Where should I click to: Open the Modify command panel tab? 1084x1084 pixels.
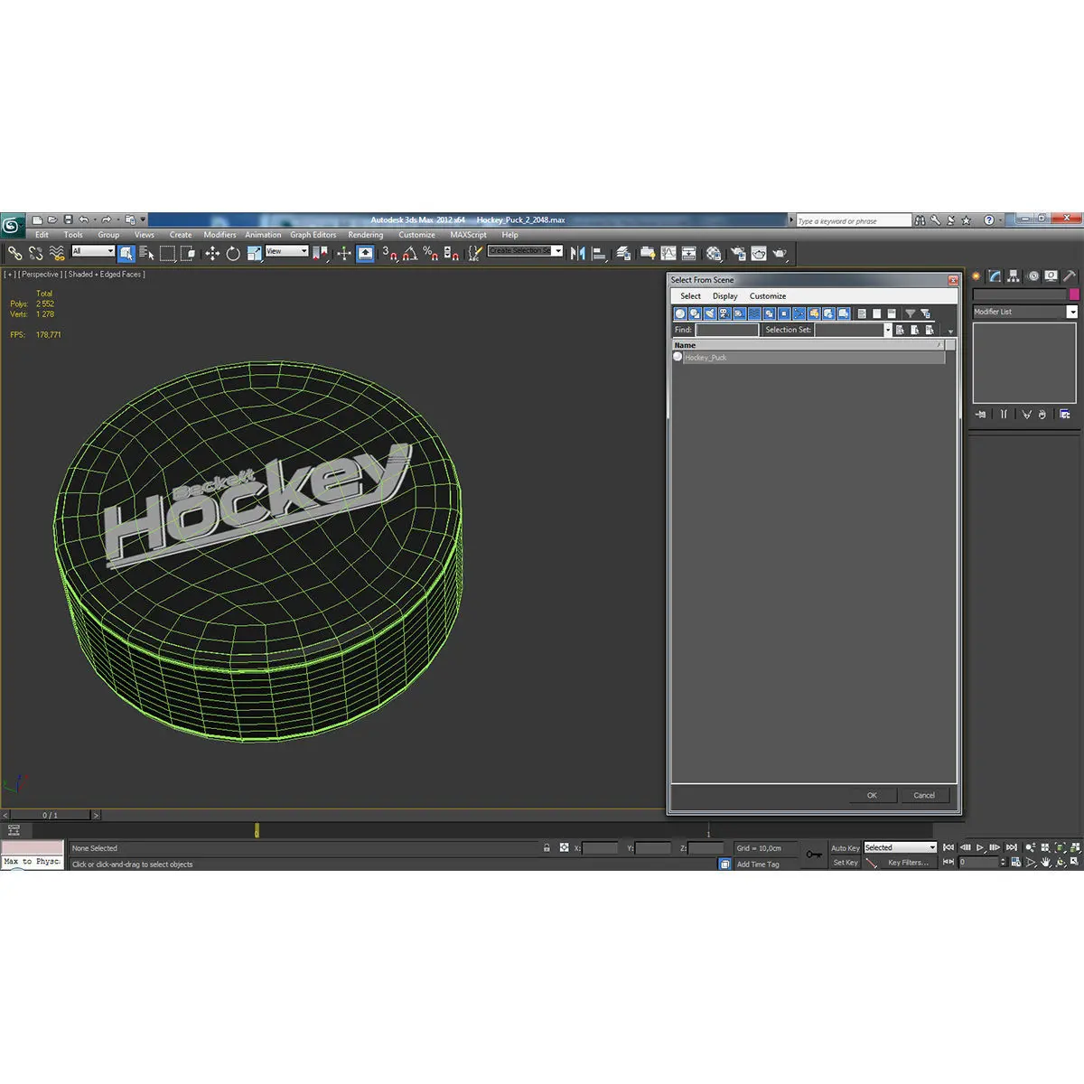tap(995, 276)
